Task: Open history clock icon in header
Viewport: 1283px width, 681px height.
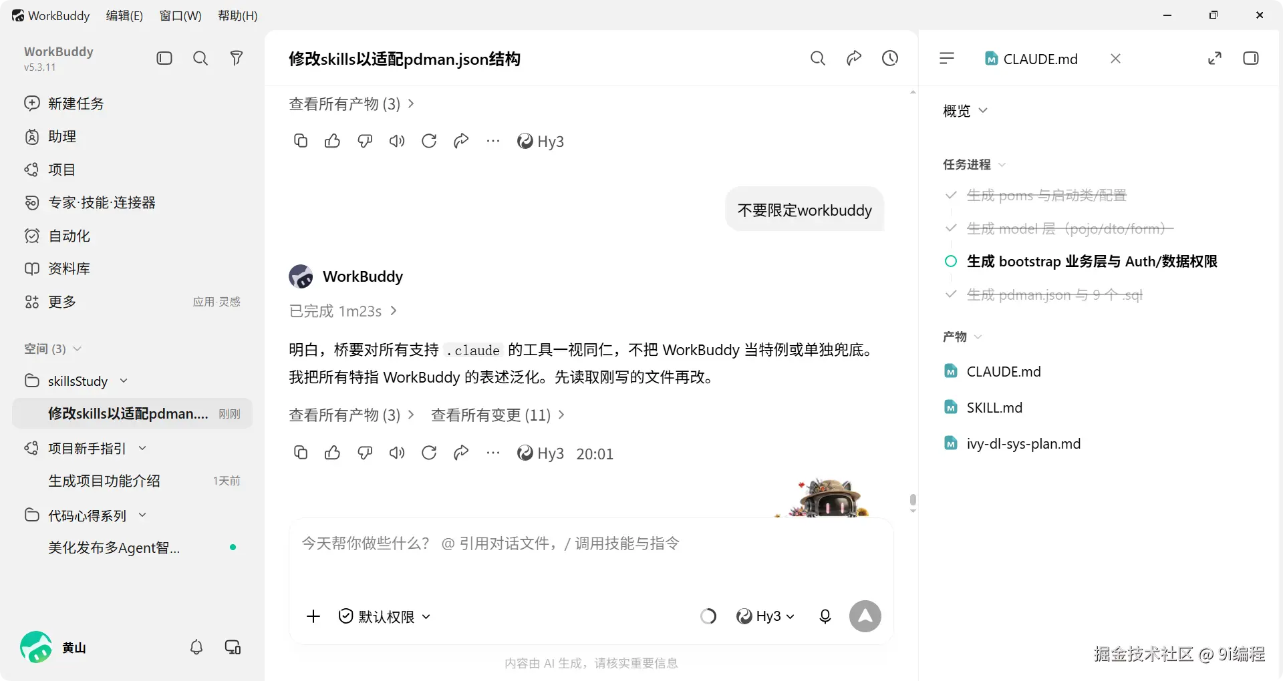Action: pyautogui.click(x=890, y=59)
